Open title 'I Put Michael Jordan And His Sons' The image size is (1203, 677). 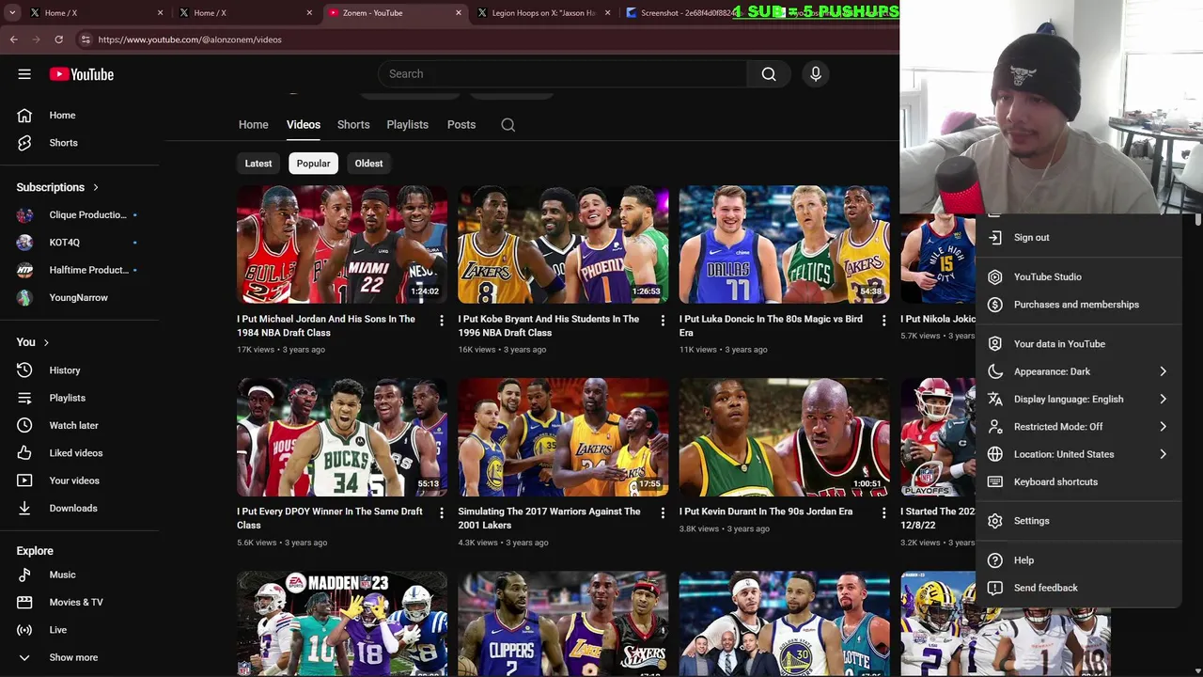(x=326, y=325)
